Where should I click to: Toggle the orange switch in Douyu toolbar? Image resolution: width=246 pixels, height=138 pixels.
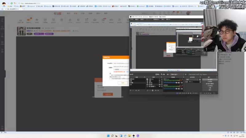pos(29,20)
